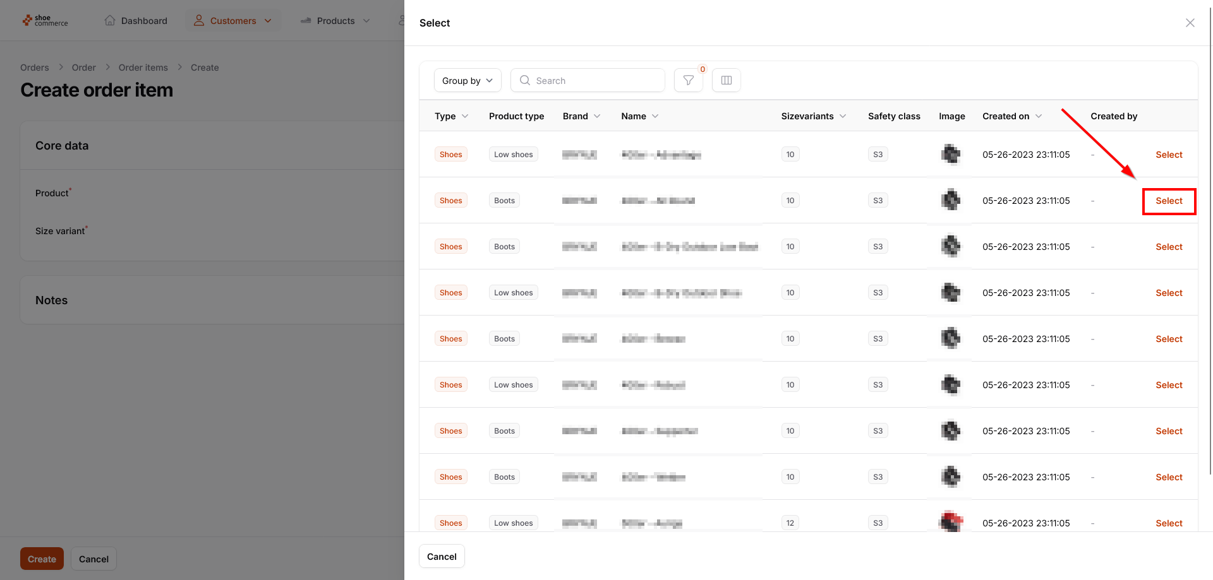Expand the Created on column sort
The height and width of the screenshot is (580, 1213).
pos(1039,116)
